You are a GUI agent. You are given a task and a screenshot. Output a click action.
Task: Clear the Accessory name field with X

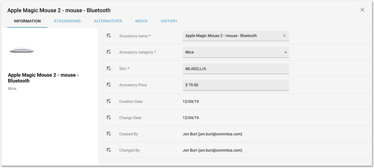coord(284,36)
